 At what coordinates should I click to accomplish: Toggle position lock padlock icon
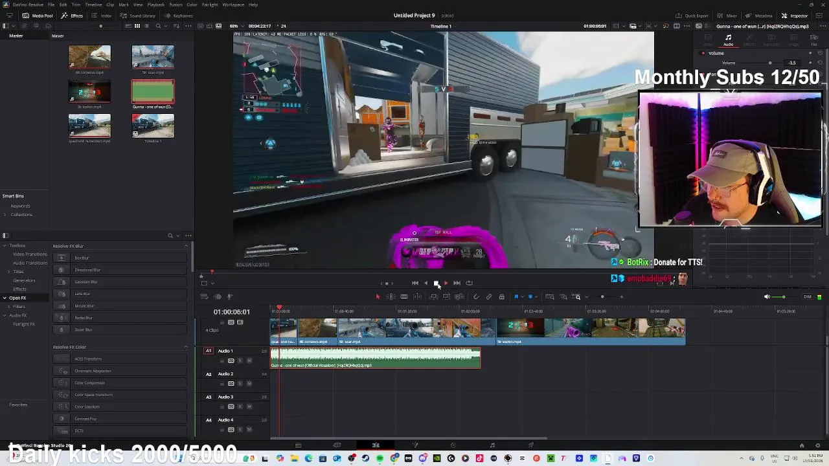[501, 297]
